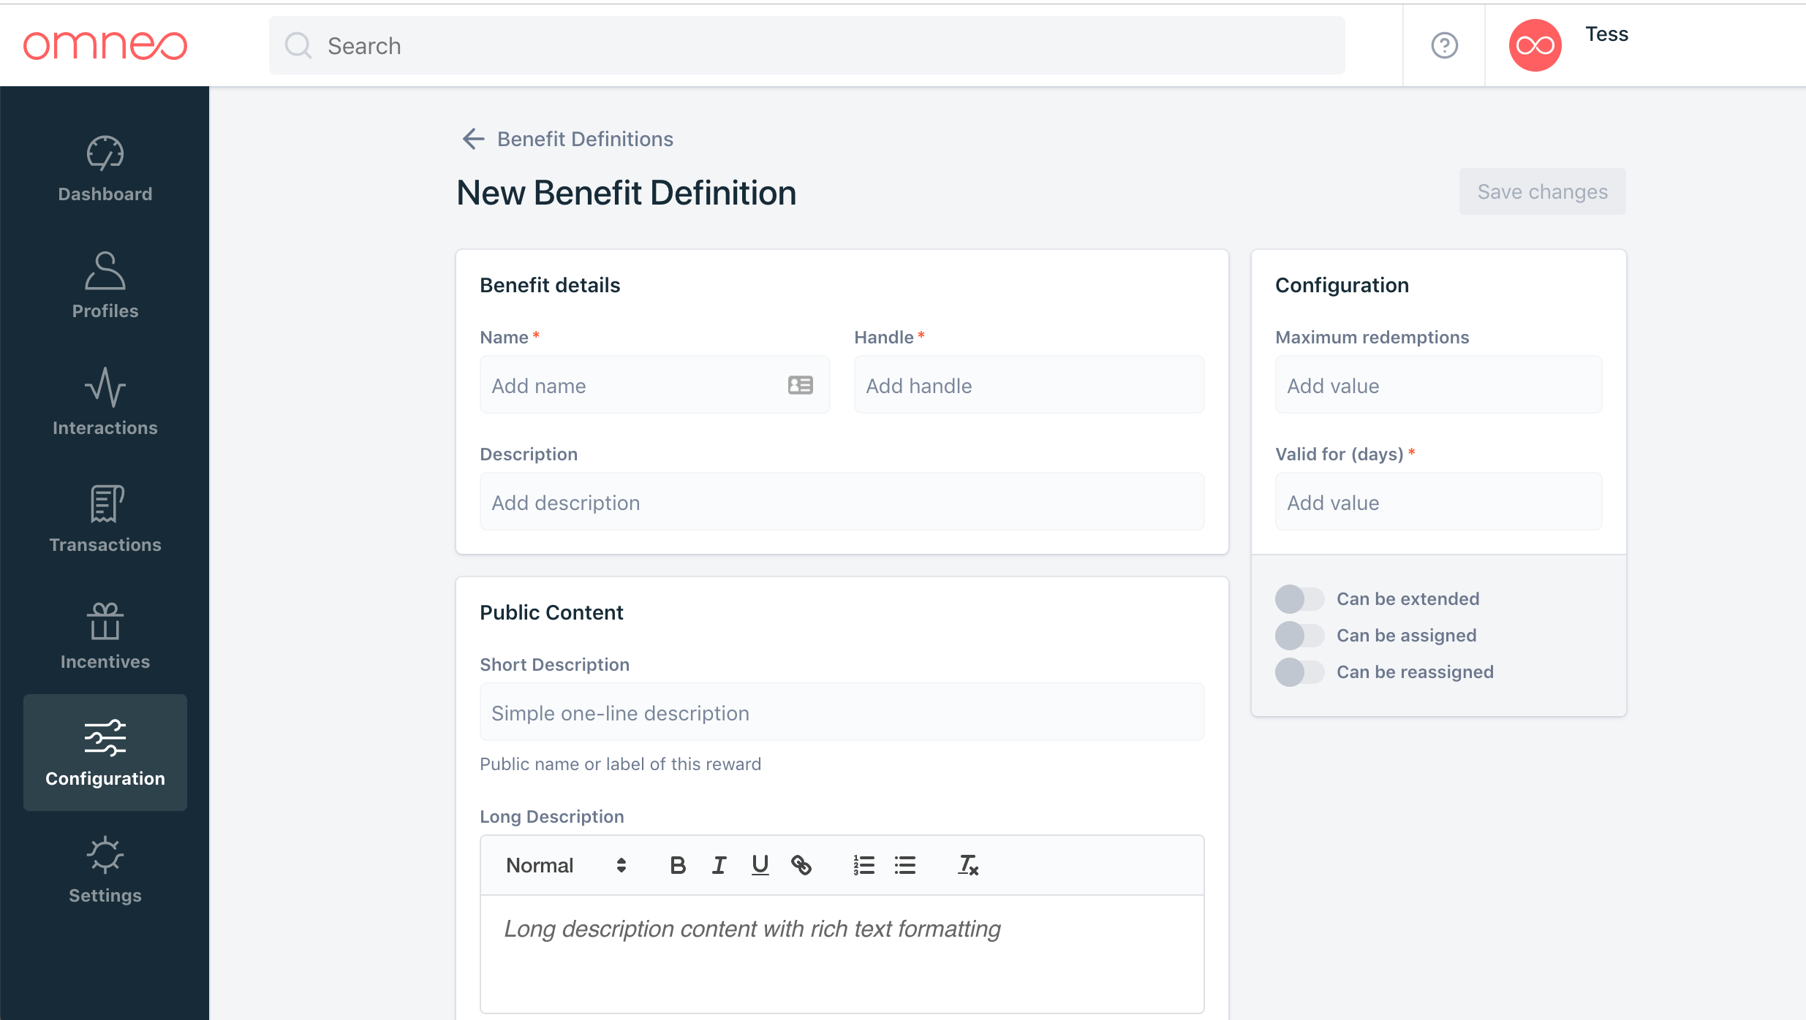Click the back arrow to Benefit Definitions
Image resolution: width=1806 pixels, height=1020 pixels.
point(473,139)
